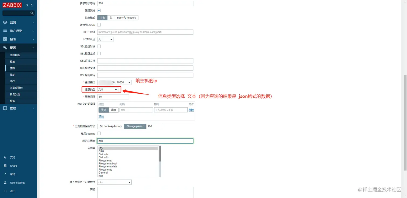The width and height of the screenshot is (407, 198).
Task: Click the gear icon for 管理
Action: point(5,108)
